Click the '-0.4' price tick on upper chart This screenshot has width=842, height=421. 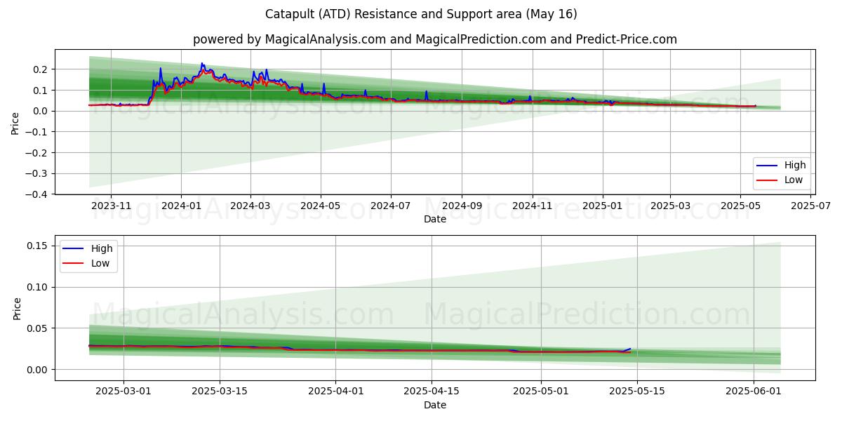tap(38, 194)
